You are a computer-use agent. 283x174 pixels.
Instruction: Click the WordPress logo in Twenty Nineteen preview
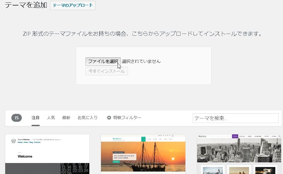click(14, 141)
